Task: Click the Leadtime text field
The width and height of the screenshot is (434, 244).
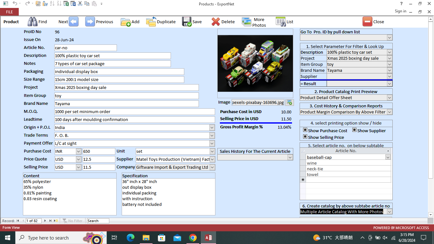Action: (x=135, y=119)
